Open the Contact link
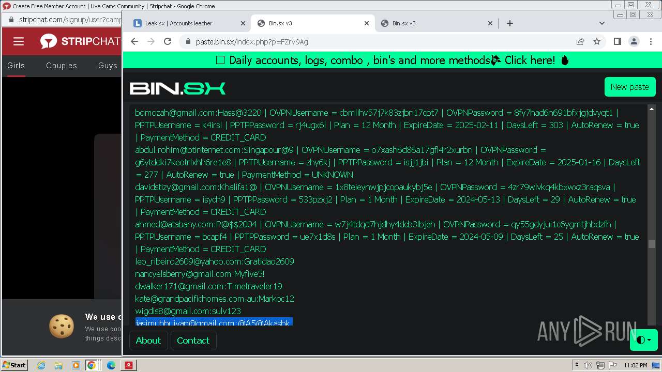 pos(193,340)
